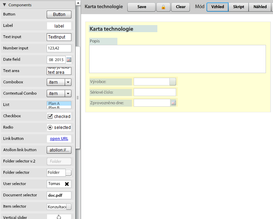The height and width of the screenshot is (219, 273).
Task: Click the Folder selector browse button
Action: coord(69,173)
